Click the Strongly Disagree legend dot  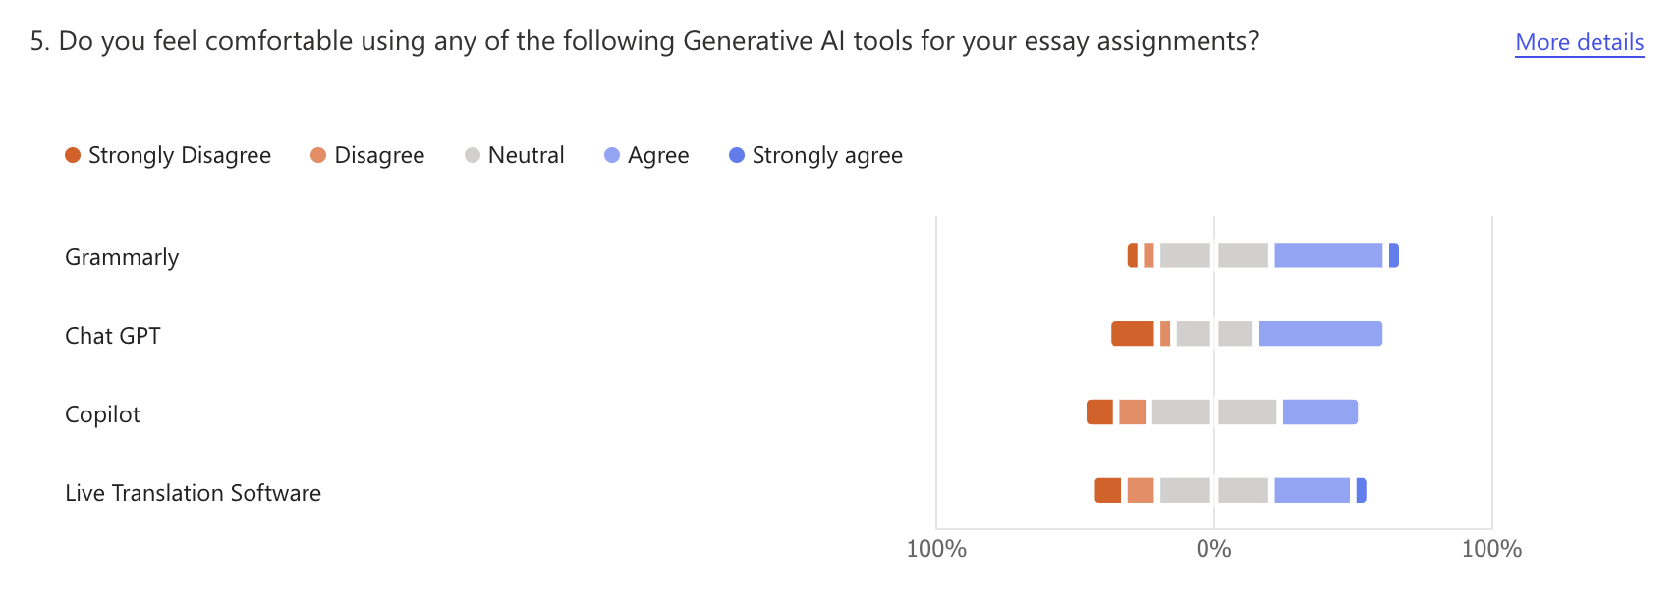tap(73, 155)
